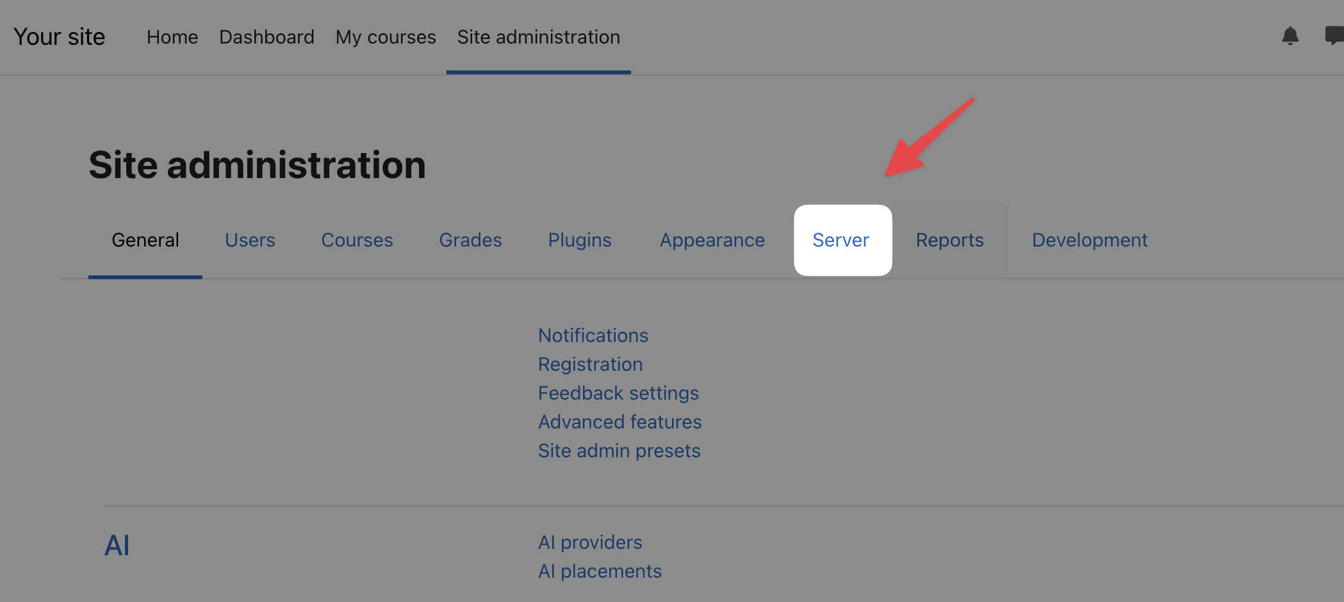Switch to the Users tab
1344x602 pixels.
pyautogui.click(x=250, y=240)
